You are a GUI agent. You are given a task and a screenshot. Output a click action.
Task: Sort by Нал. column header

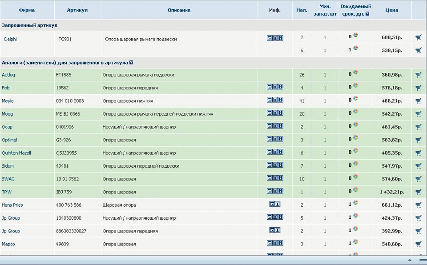(x=302, y=10)
